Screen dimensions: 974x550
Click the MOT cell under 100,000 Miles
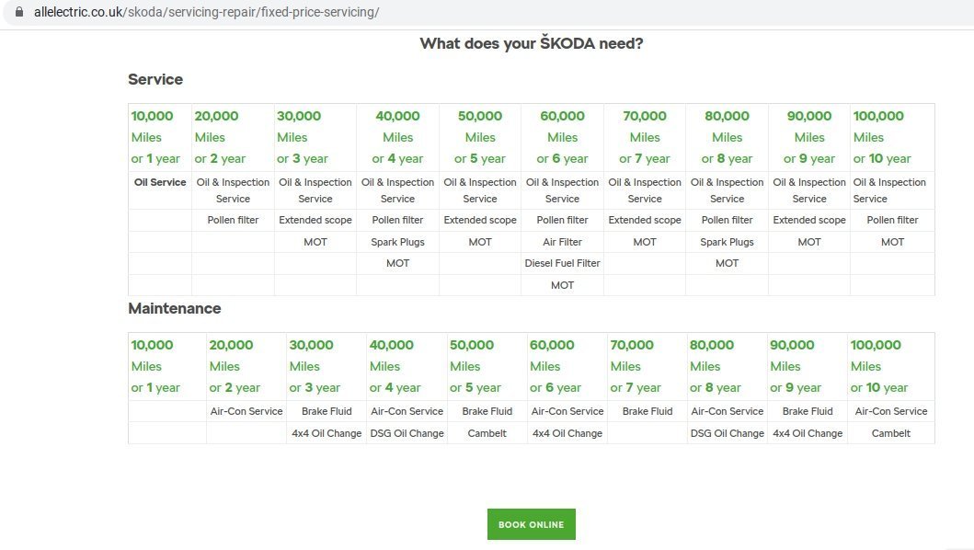tap(891, 241)
